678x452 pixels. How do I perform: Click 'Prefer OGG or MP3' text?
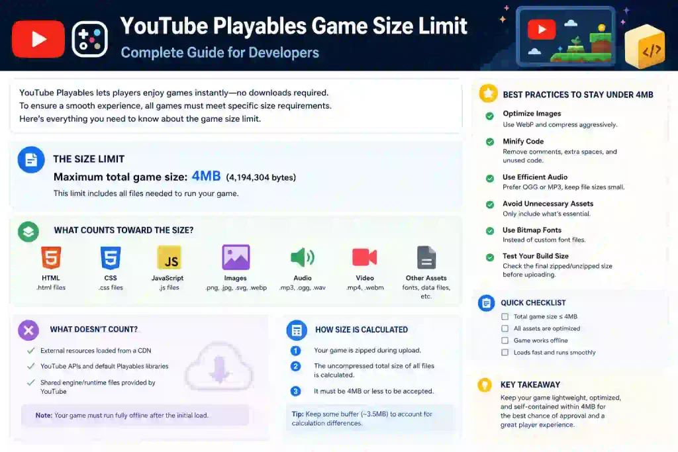click(563, 187)
